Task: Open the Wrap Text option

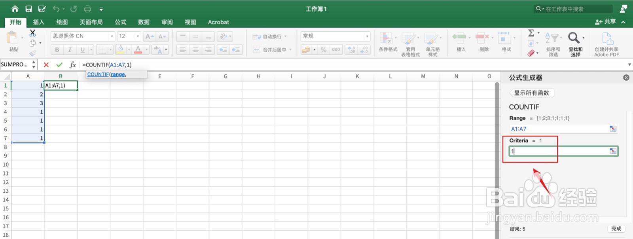Action: pyautogui.click(x=270, y=36)
